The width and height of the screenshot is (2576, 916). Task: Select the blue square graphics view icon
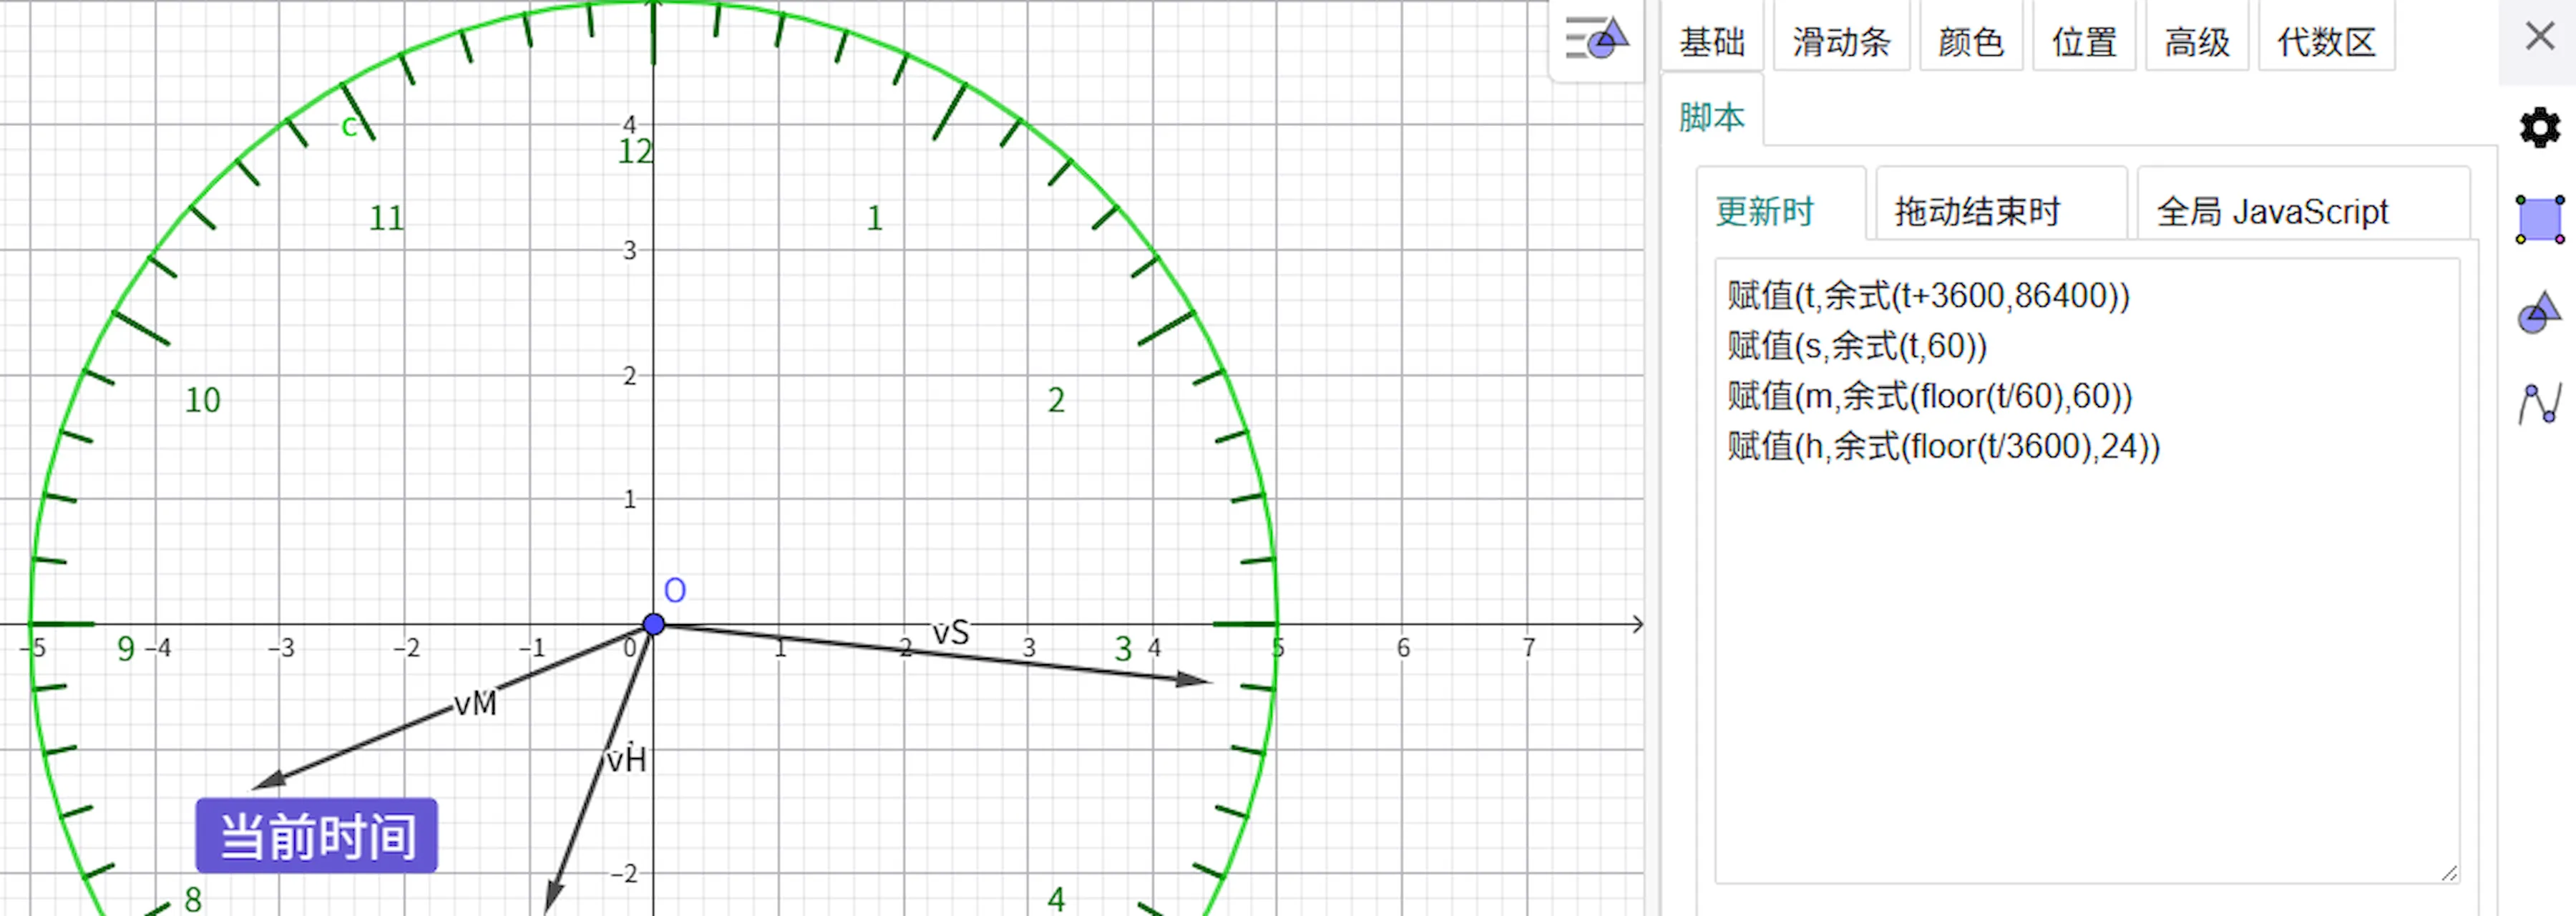(2539, 219)
